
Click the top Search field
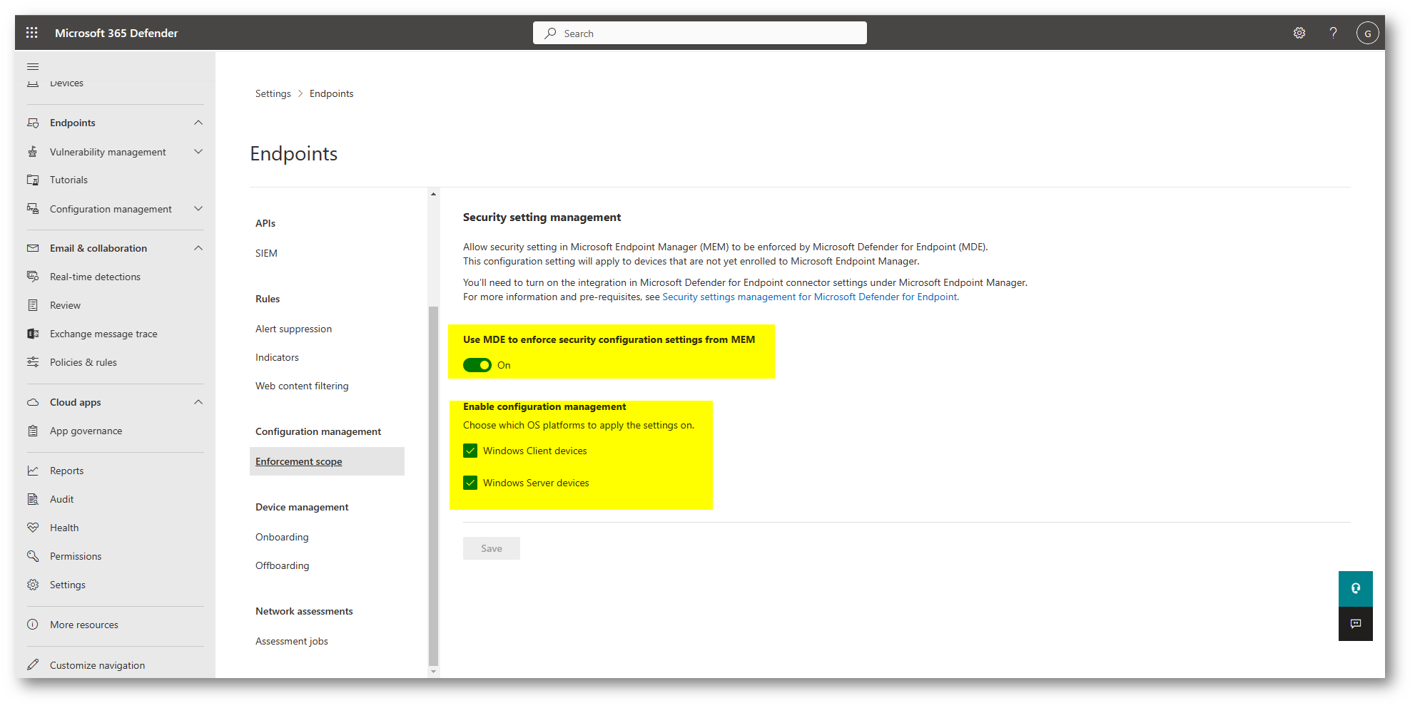pyautogui.click(x=699, y=33)
